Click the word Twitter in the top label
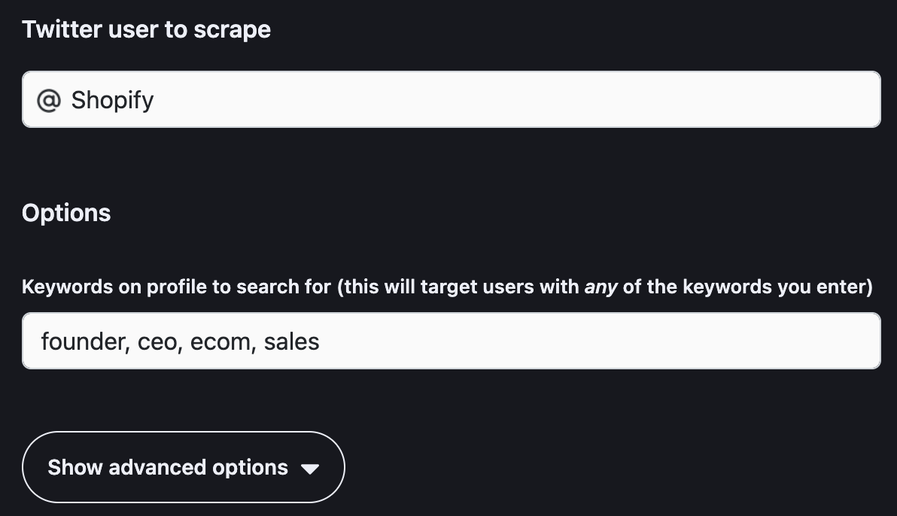 tap(62, 30)
